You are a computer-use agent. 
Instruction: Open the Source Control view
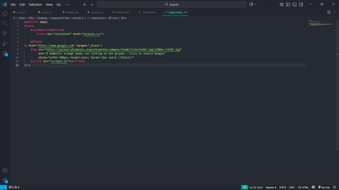click(5, 33)
